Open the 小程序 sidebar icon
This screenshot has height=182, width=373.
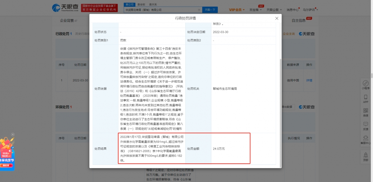tap(366, 85)
